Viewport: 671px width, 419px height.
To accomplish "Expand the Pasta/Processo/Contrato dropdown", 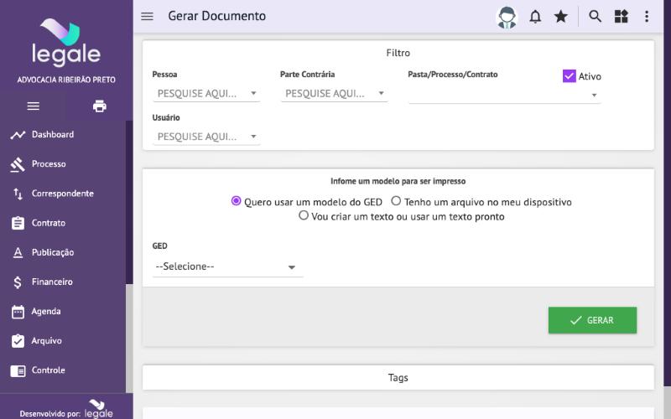I will [505, 95].
